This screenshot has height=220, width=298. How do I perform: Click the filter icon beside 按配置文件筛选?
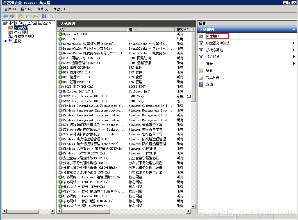201,43
